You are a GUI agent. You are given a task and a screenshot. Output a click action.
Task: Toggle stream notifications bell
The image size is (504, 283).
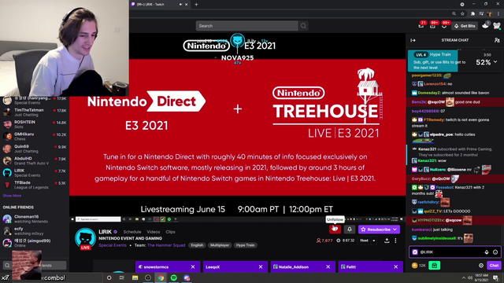(350, 230)
